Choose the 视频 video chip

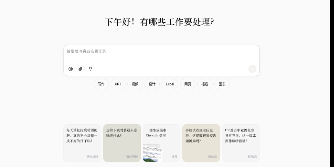click(x=135, y=84)
